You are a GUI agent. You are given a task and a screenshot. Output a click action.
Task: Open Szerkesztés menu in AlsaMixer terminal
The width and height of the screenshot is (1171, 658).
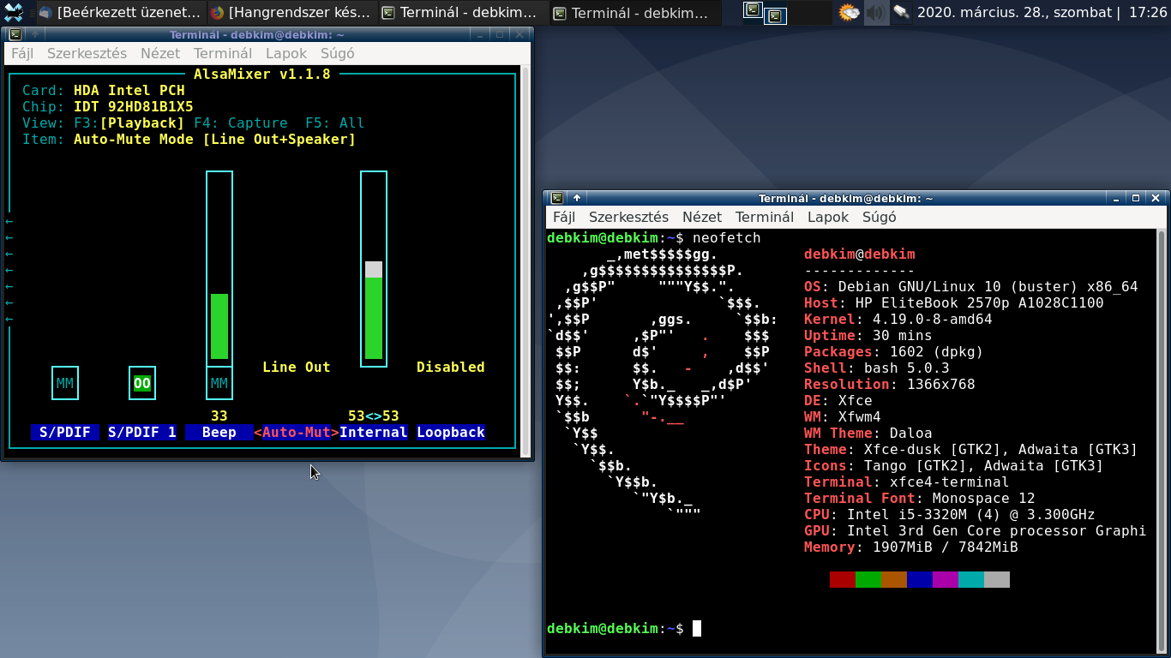pyautogui.click(x=87, y=53)
